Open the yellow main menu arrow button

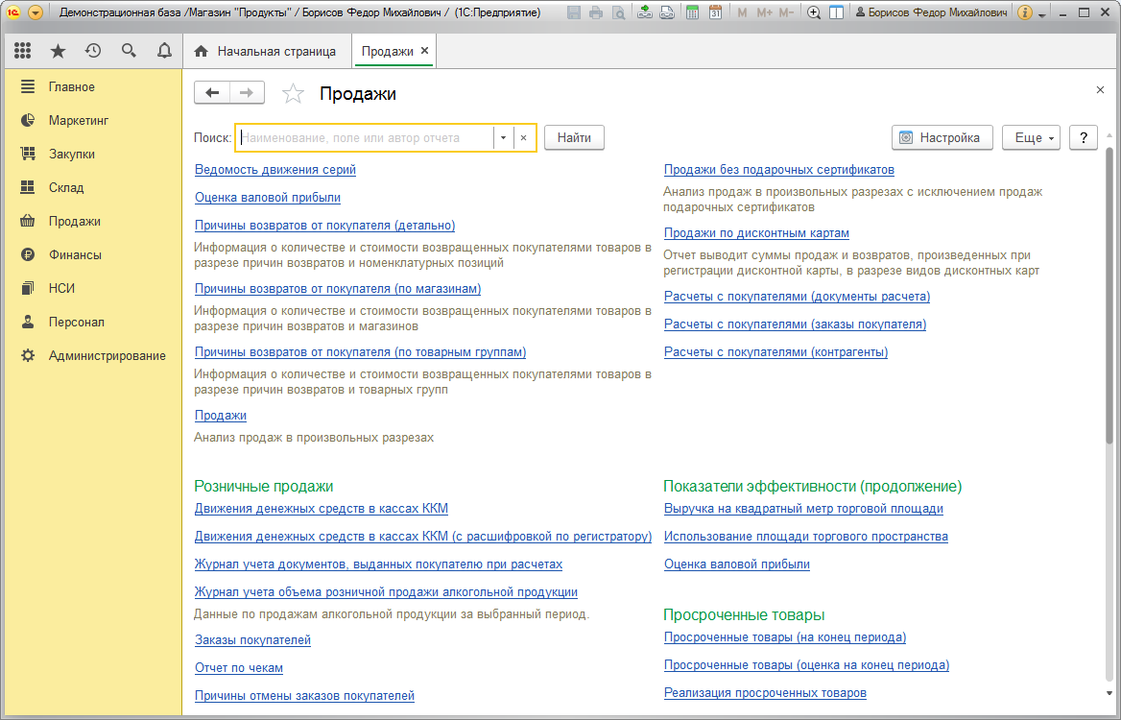[x=35, y=12]
